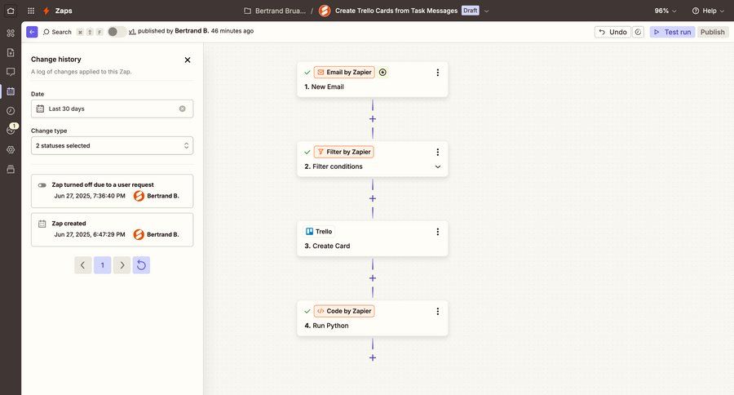This screenshot has height=395, width=734.
Task: Open the Filter by Zapier step card
Action: pos(373,159)
